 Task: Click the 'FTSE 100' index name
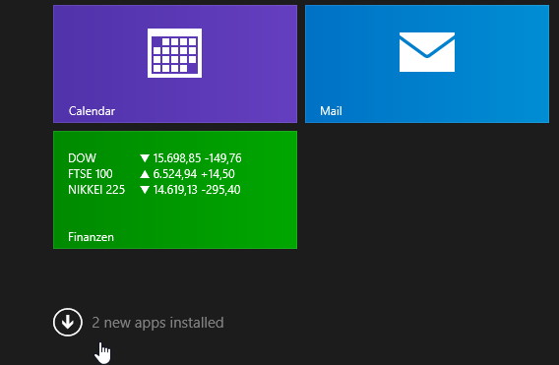91,174
